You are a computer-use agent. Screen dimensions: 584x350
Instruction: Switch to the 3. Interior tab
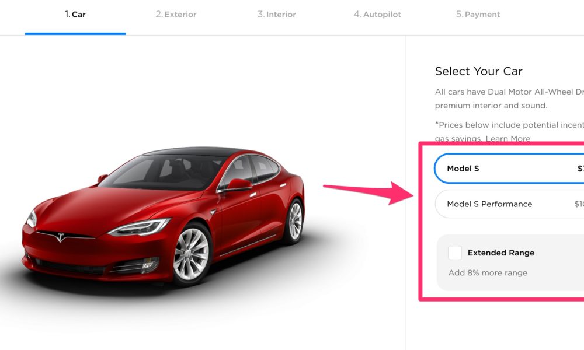point(277,15)
